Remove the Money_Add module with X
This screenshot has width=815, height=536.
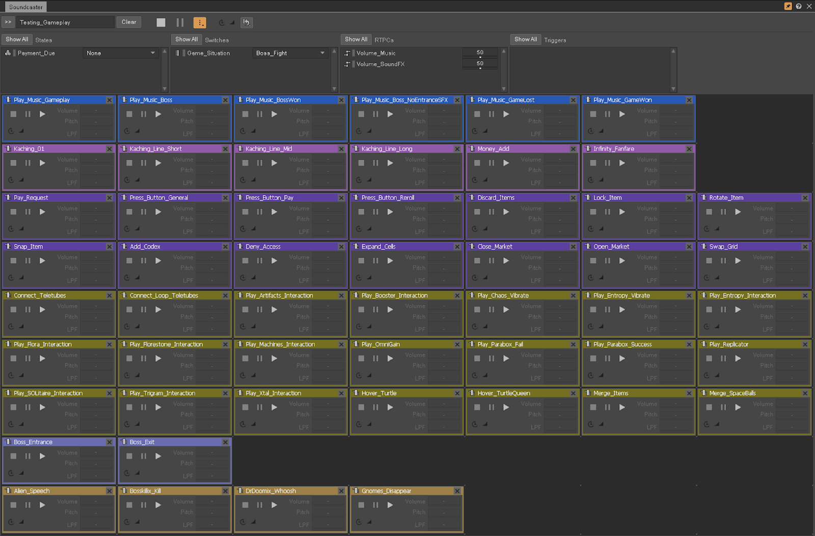tap(573, 149)
